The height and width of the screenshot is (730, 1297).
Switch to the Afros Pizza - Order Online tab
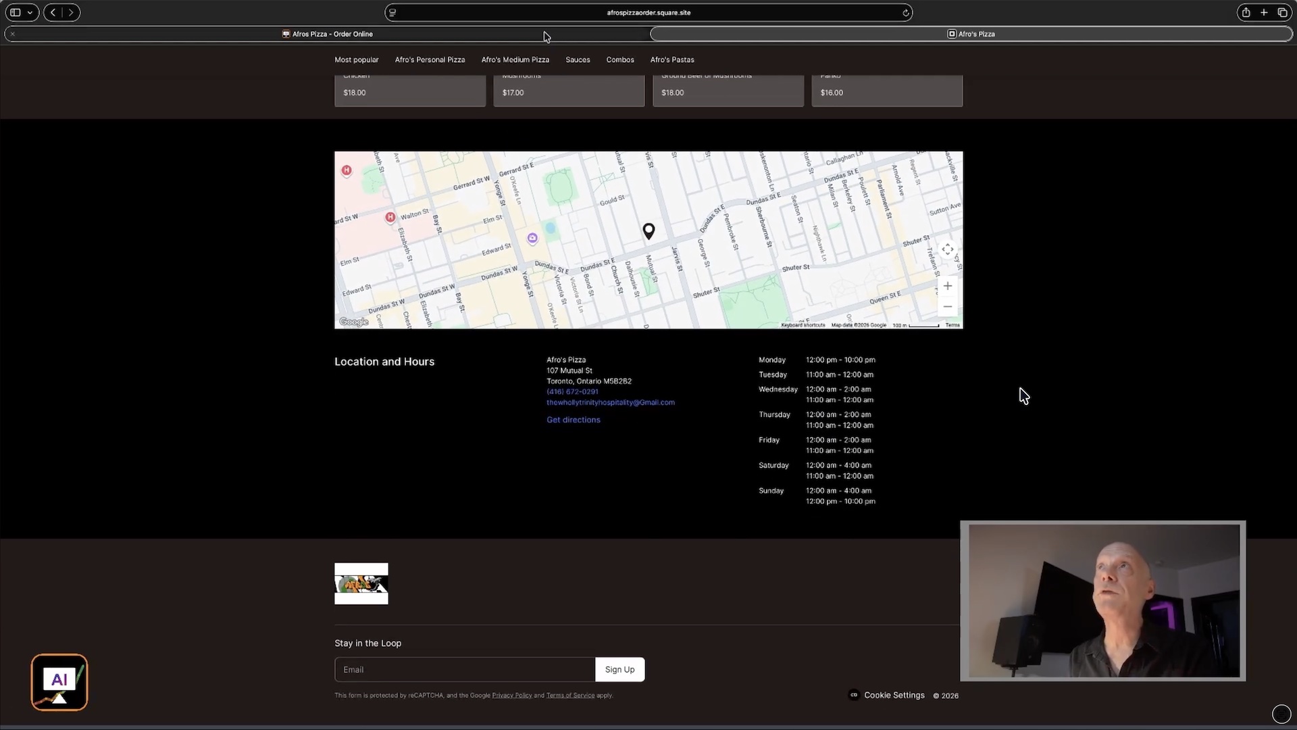(327, 34)
